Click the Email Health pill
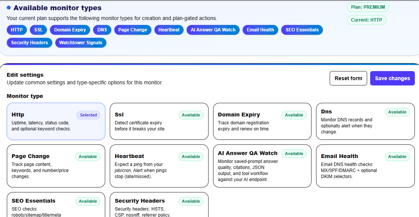This screenshot has height=217, width=419. click(x=260, y=30)
